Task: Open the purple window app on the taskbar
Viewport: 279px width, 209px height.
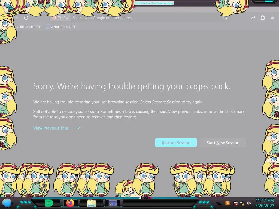Action: pyautogui.click(x=113, y=203)
